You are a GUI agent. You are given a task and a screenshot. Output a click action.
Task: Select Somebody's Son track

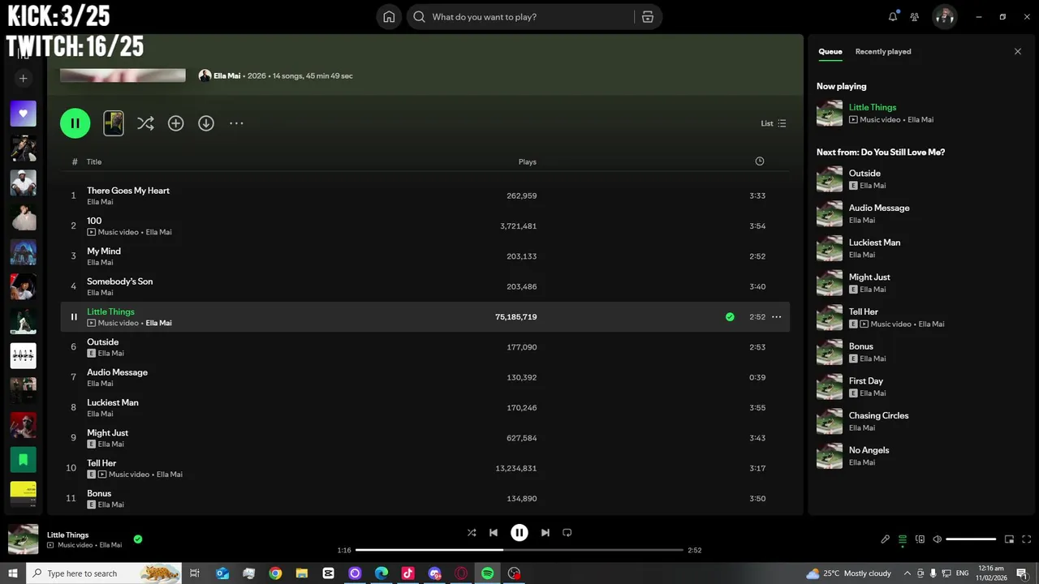click(425, 286)
